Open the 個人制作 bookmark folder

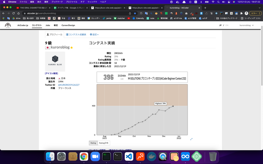[x=28, y=18]
